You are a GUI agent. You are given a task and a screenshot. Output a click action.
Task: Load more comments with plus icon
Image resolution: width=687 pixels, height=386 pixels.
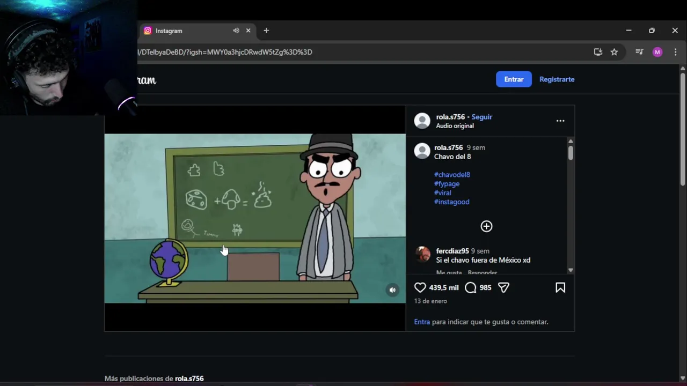coord(486,226)
